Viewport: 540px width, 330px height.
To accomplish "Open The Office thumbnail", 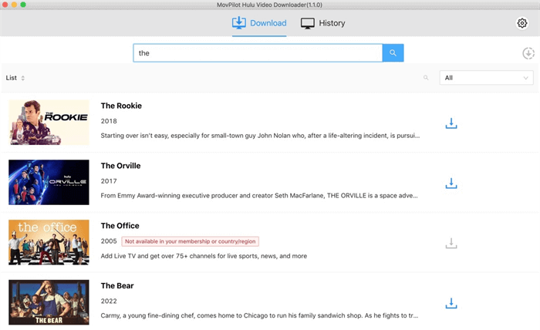I will (x=49, y=242).
